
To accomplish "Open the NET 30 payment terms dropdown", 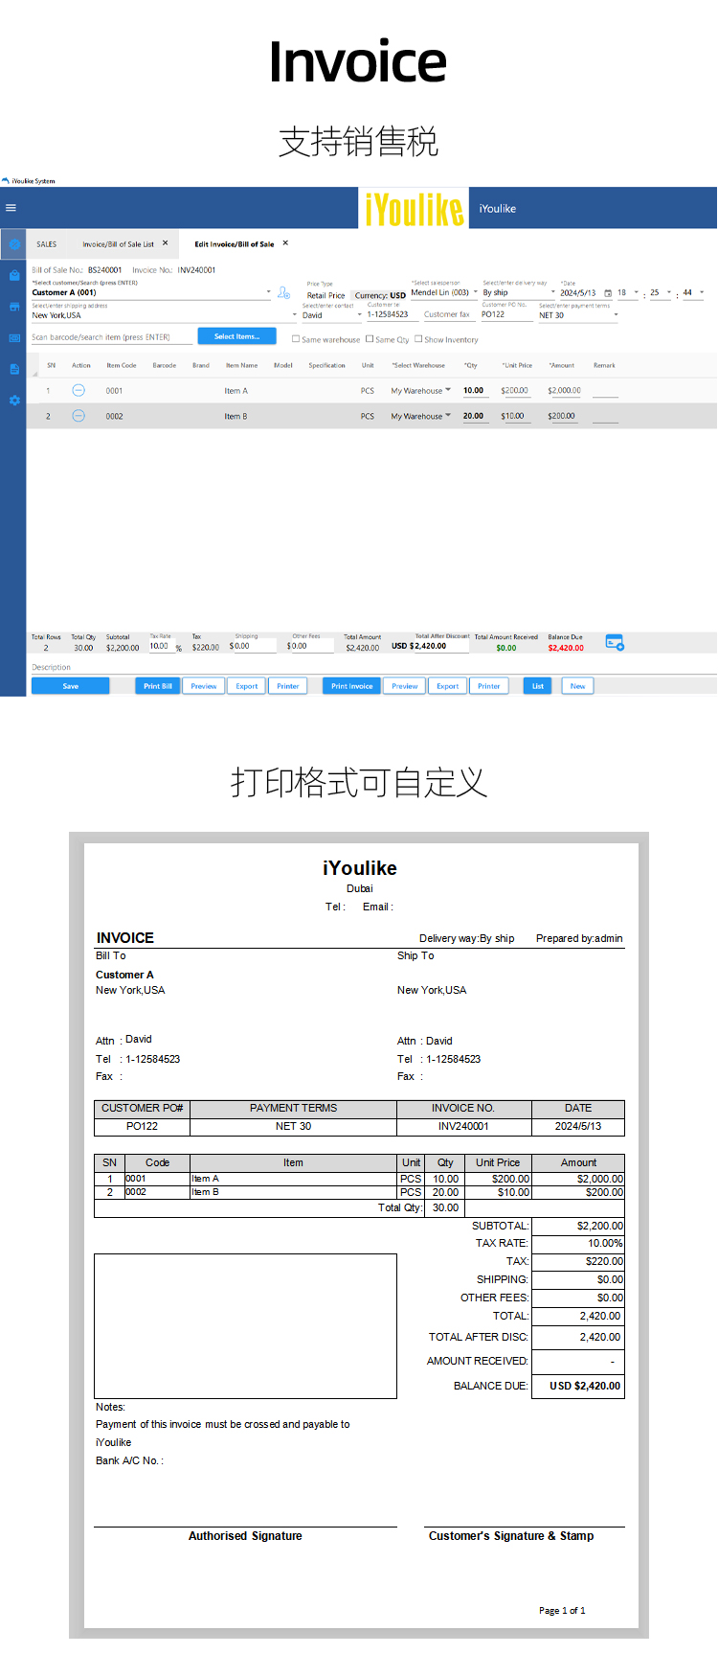I will (616, 314).
